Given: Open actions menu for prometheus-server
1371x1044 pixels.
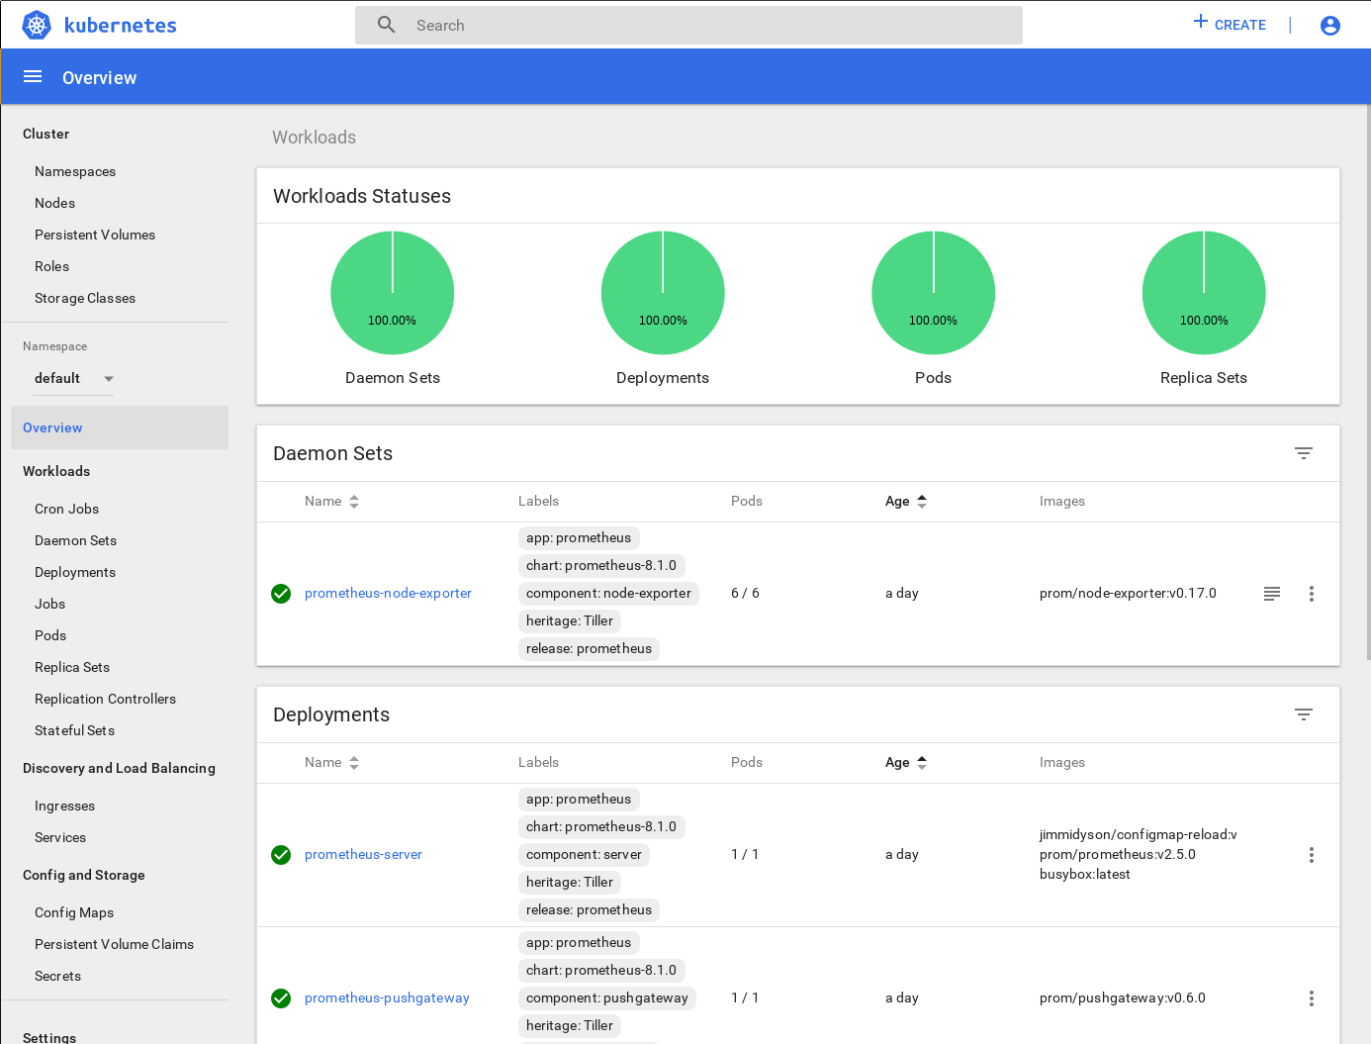Looking at the screenshot, I should (1312, 854).
